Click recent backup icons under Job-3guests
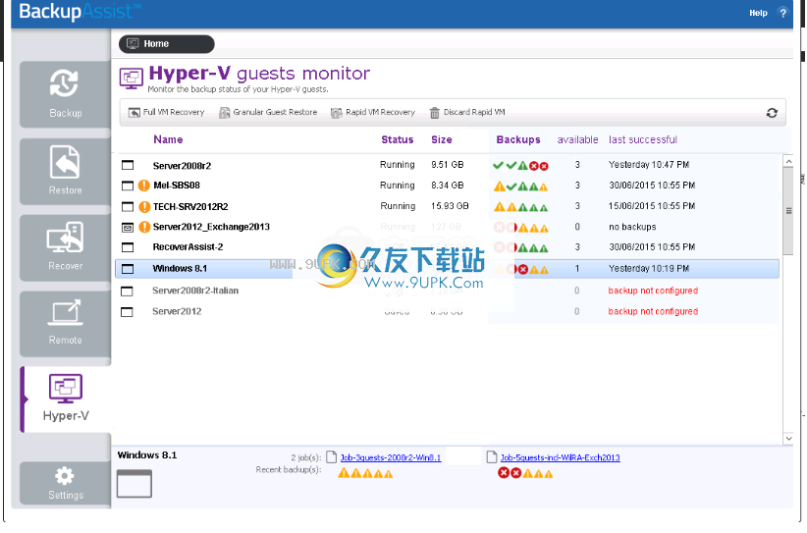 [365, 473]
